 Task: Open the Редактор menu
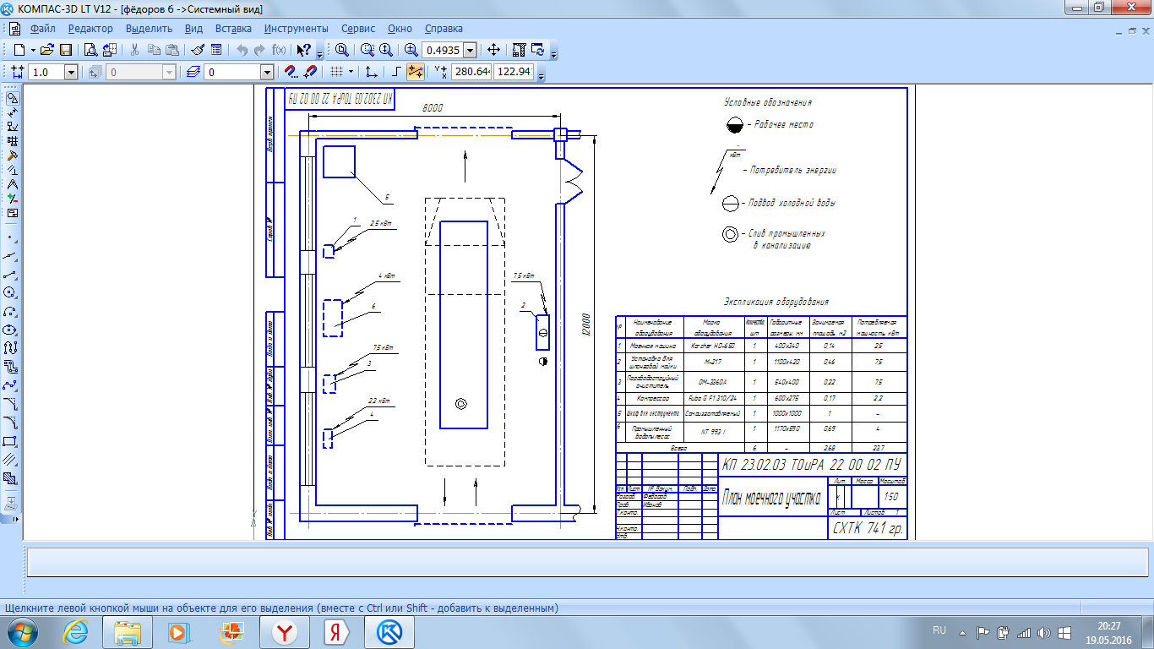tap(90, 28)
